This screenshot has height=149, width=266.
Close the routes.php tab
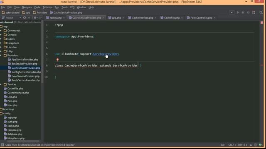tap(64, 18)
